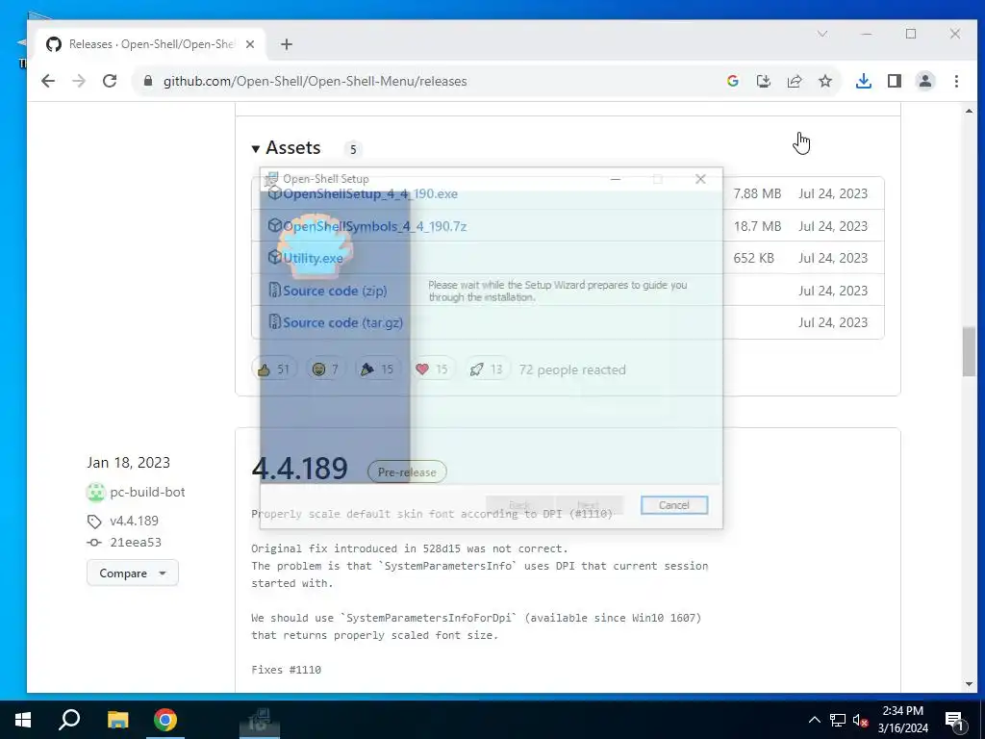The width and height of the screenshot is (985, 739).
Task: Click the pc-build-bot avatar icon
Action: (95, 492)
